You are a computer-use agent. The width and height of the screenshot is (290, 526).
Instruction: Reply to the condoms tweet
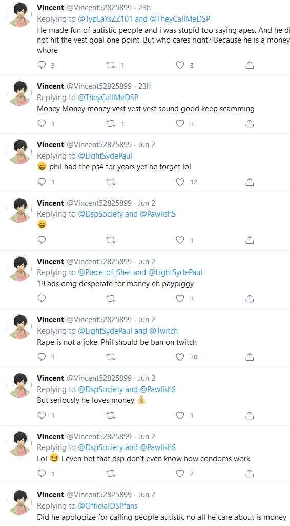point(42,473)
